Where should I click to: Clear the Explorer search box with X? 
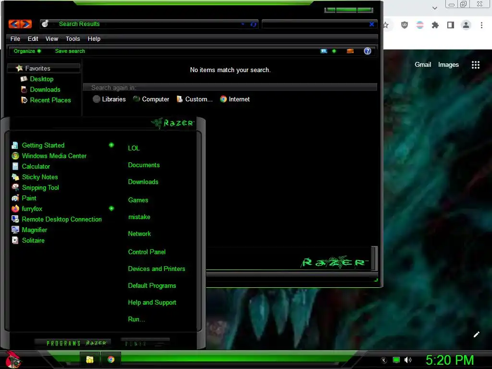[371, 24]
